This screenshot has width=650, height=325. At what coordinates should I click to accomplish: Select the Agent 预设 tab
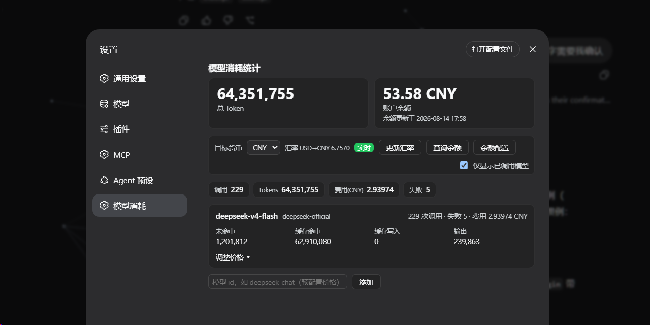pyautogui.click(x=140, y=180)
